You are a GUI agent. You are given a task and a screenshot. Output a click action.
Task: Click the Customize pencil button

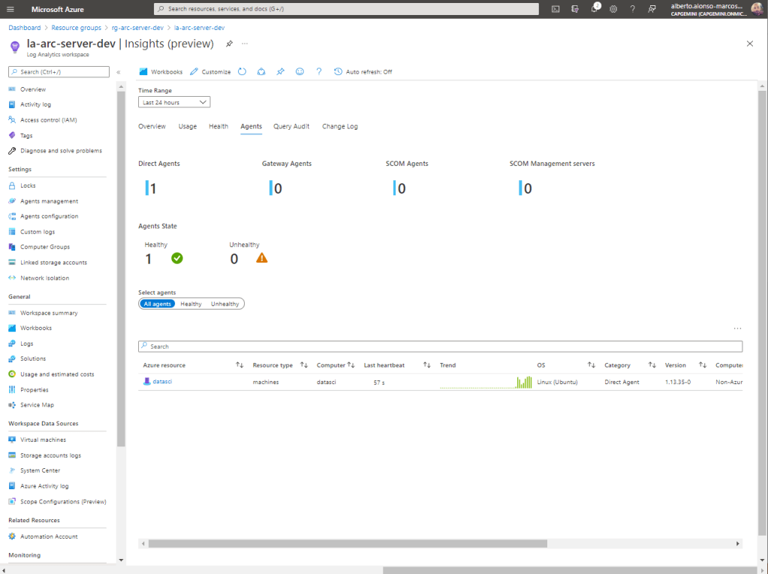tap(210, 72)
